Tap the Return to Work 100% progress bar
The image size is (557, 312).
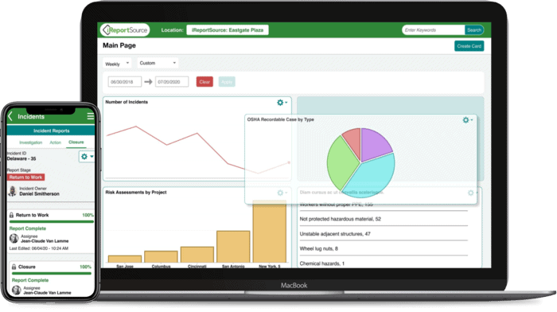click(51, 222)
